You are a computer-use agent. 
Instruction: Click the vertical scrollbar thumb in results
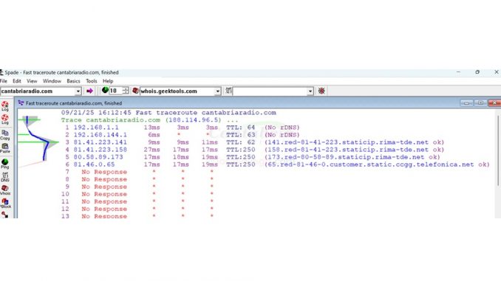(x=498, y=150)
